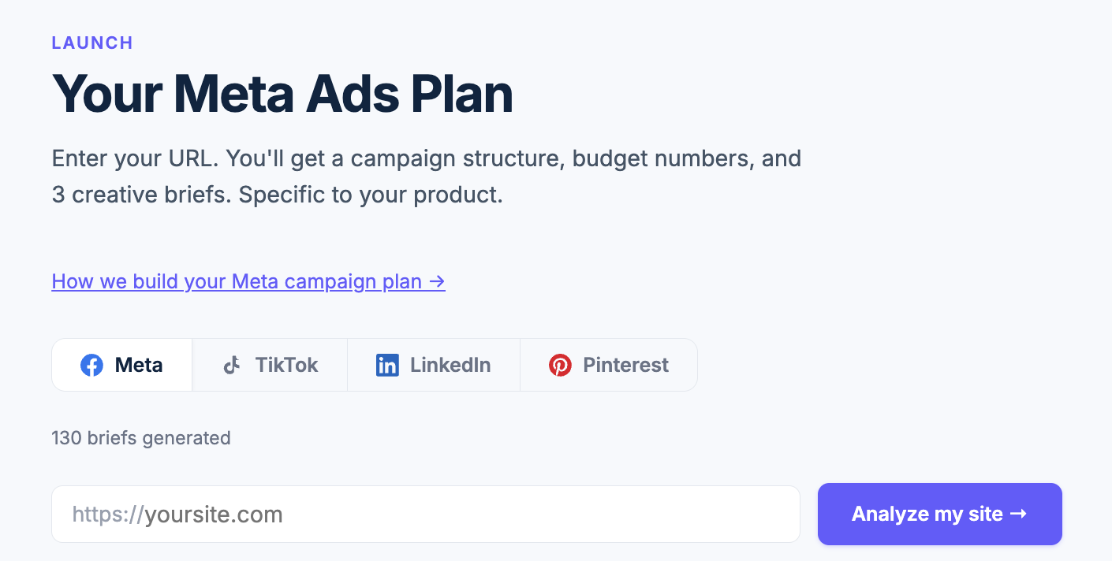Open the Pinterest tab label
The image size is (1112, 561).
625,366
